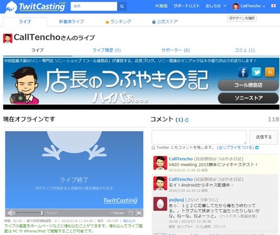Viewport: 280px width, 235px height.
Task: Click the profile avatar next to the CallTenchoさんのライブ title
Action: coord(8,38)
